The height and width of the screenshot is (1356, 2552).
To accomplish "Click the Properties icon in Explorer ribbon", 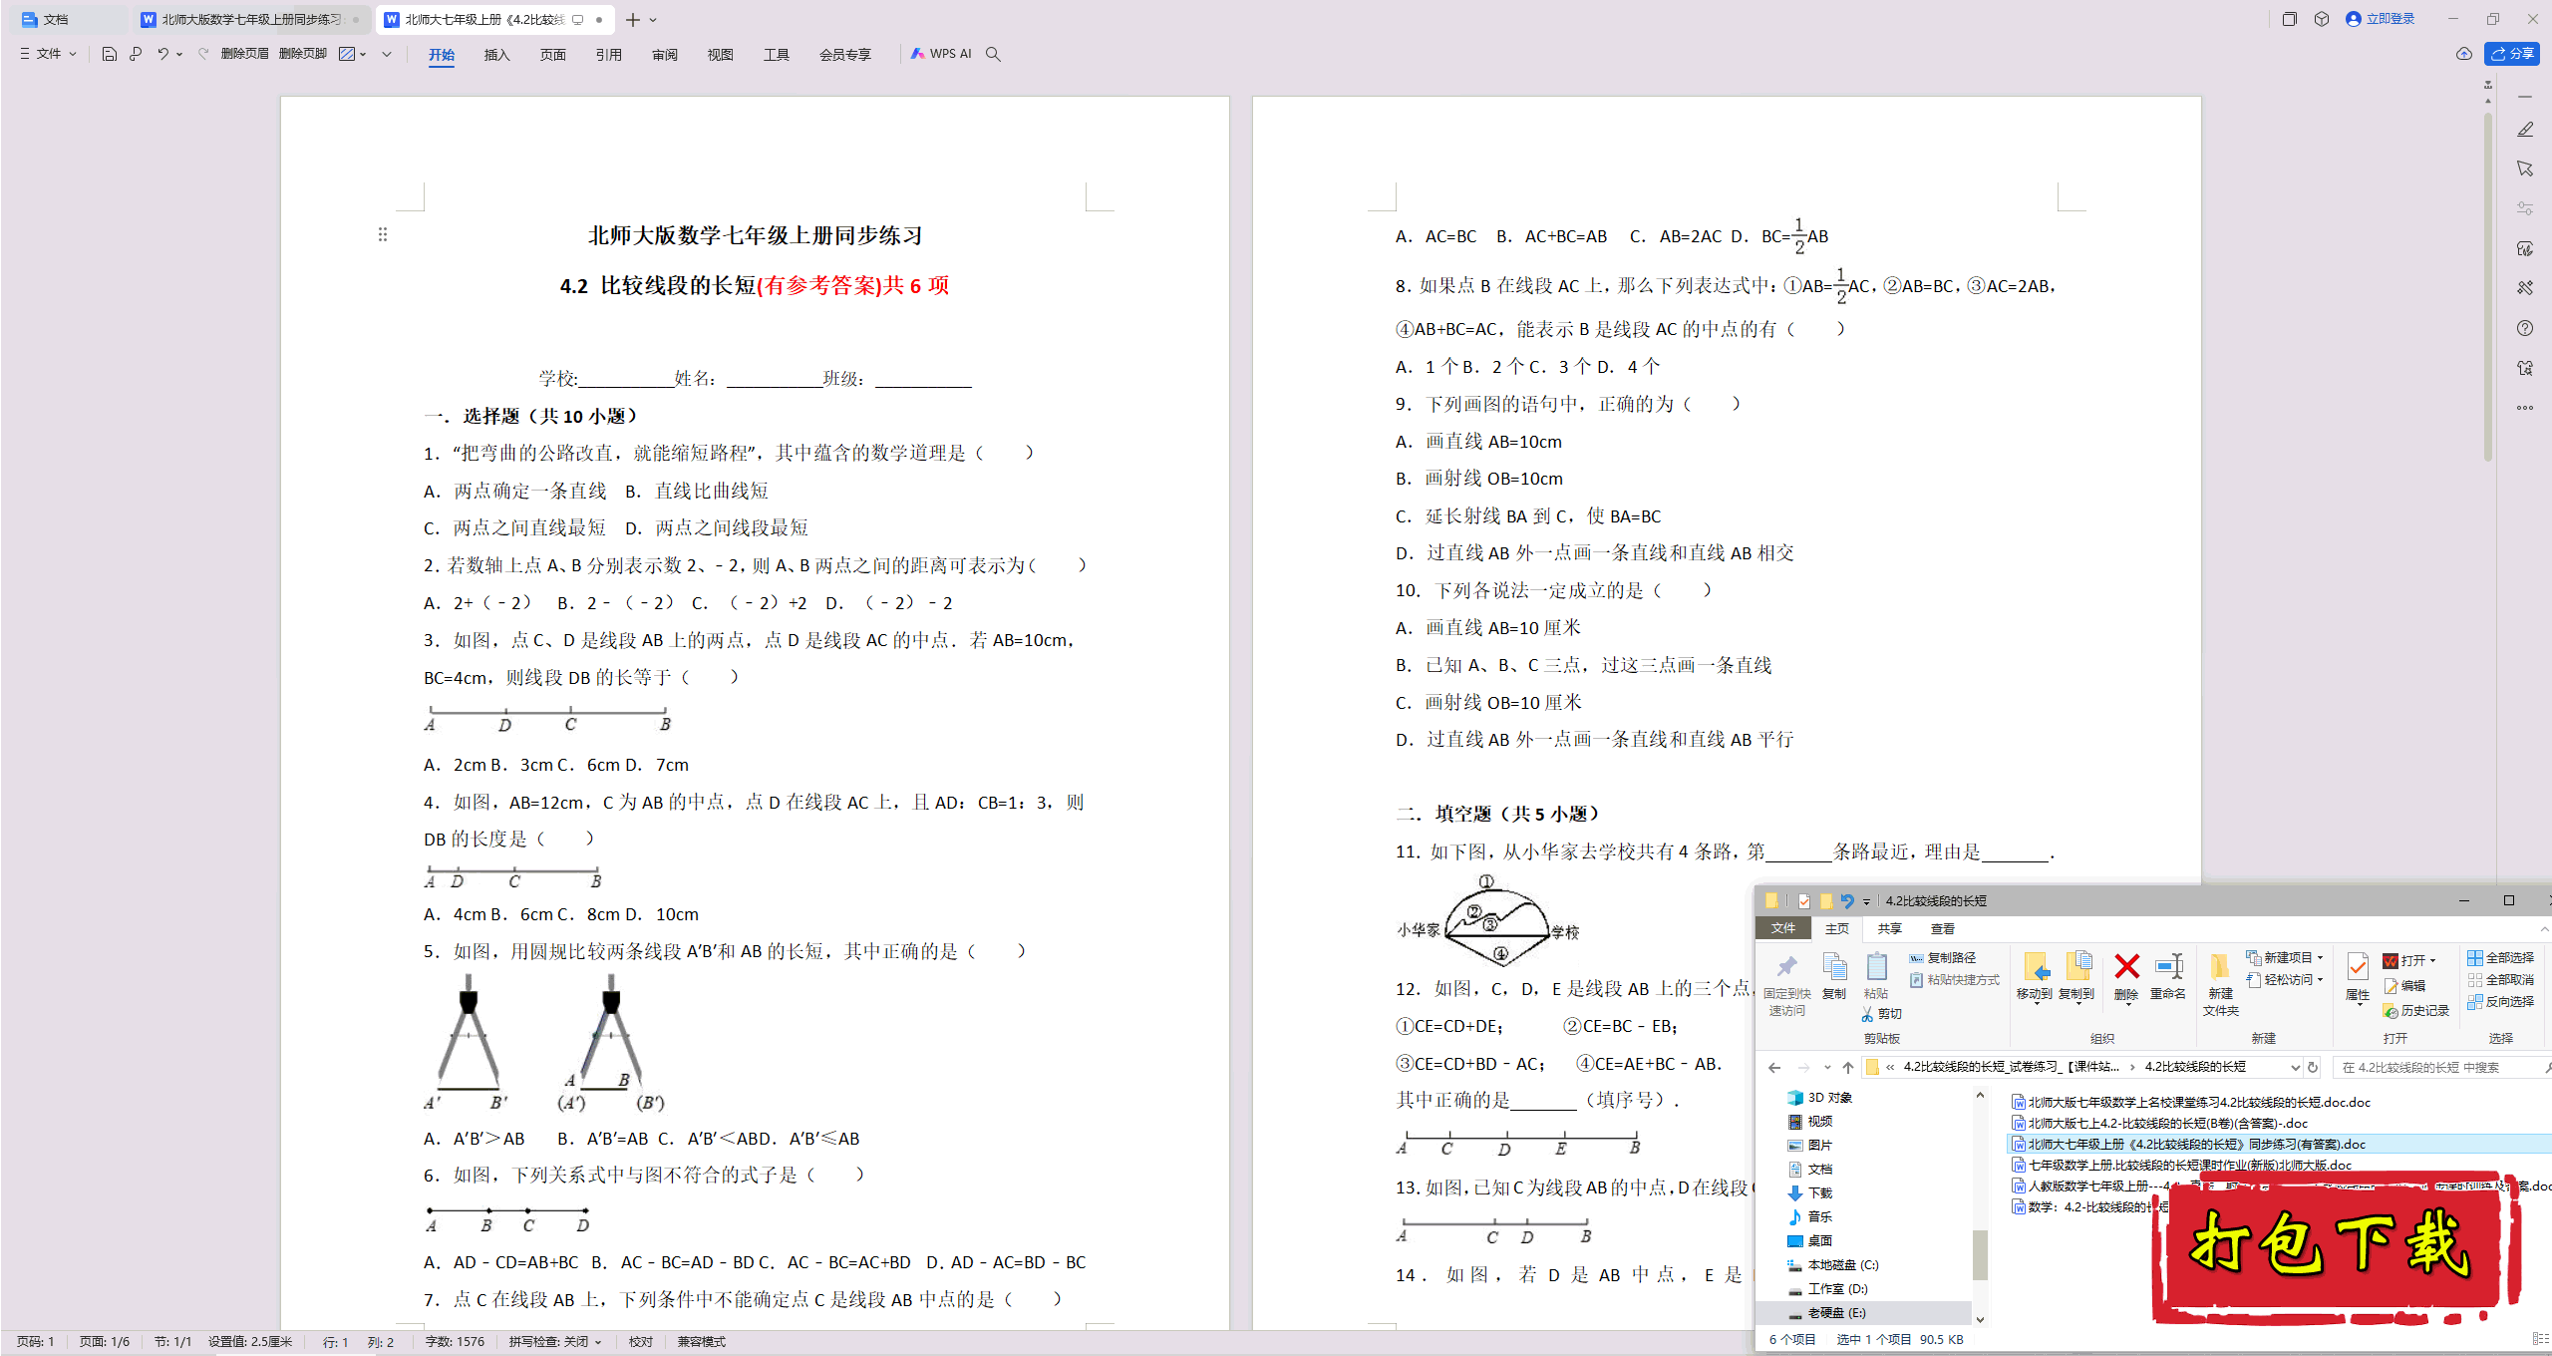I will pyautogui.click(x=2357, y=966).
